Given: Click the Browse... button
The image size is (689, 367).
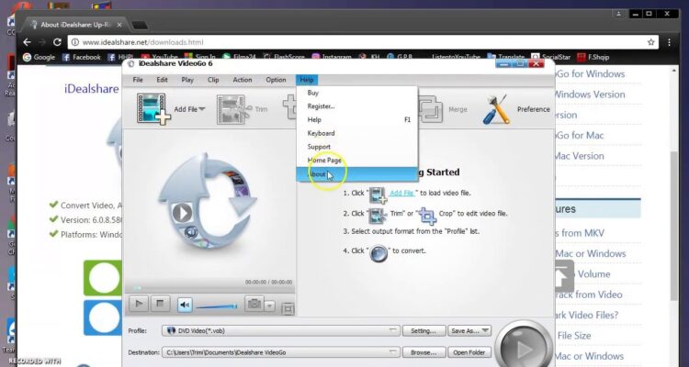Looking at the screenshot, I should coord(424,352).
